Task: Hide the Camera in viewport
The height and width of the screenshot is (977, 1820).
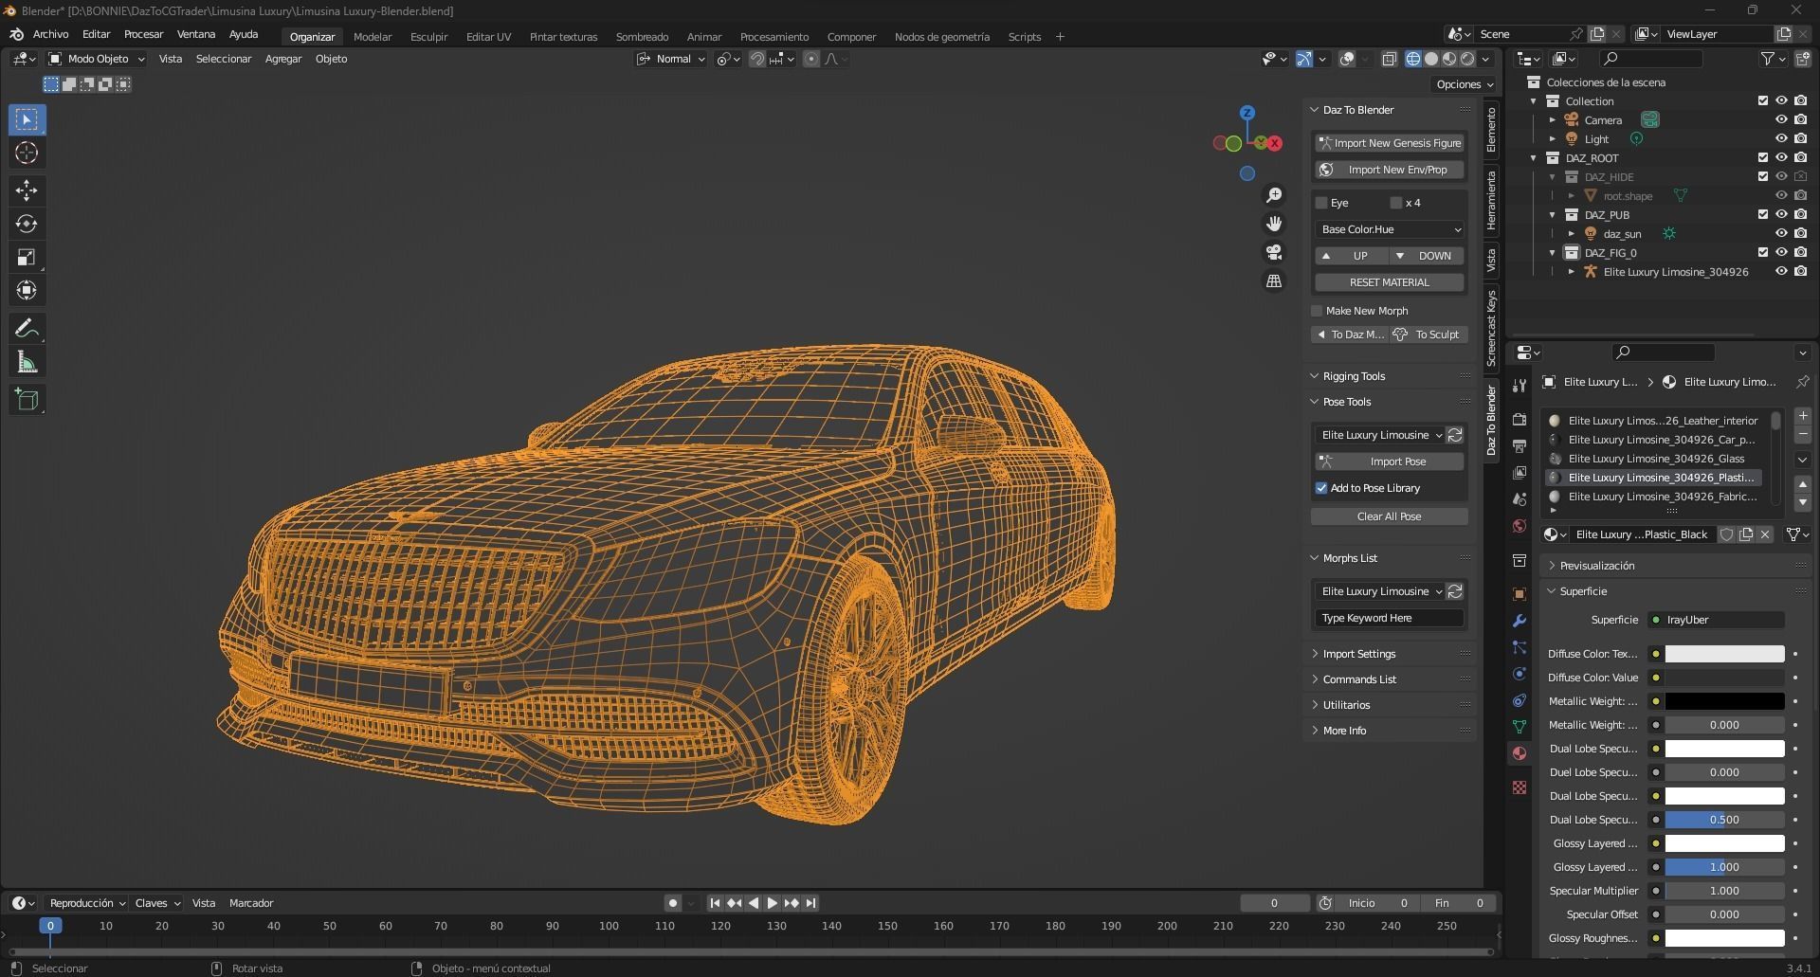Action: 1781,120
